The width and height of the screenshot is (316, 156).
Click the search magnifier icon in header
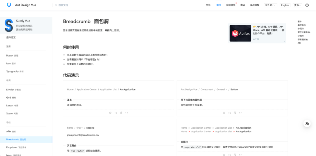56,5
